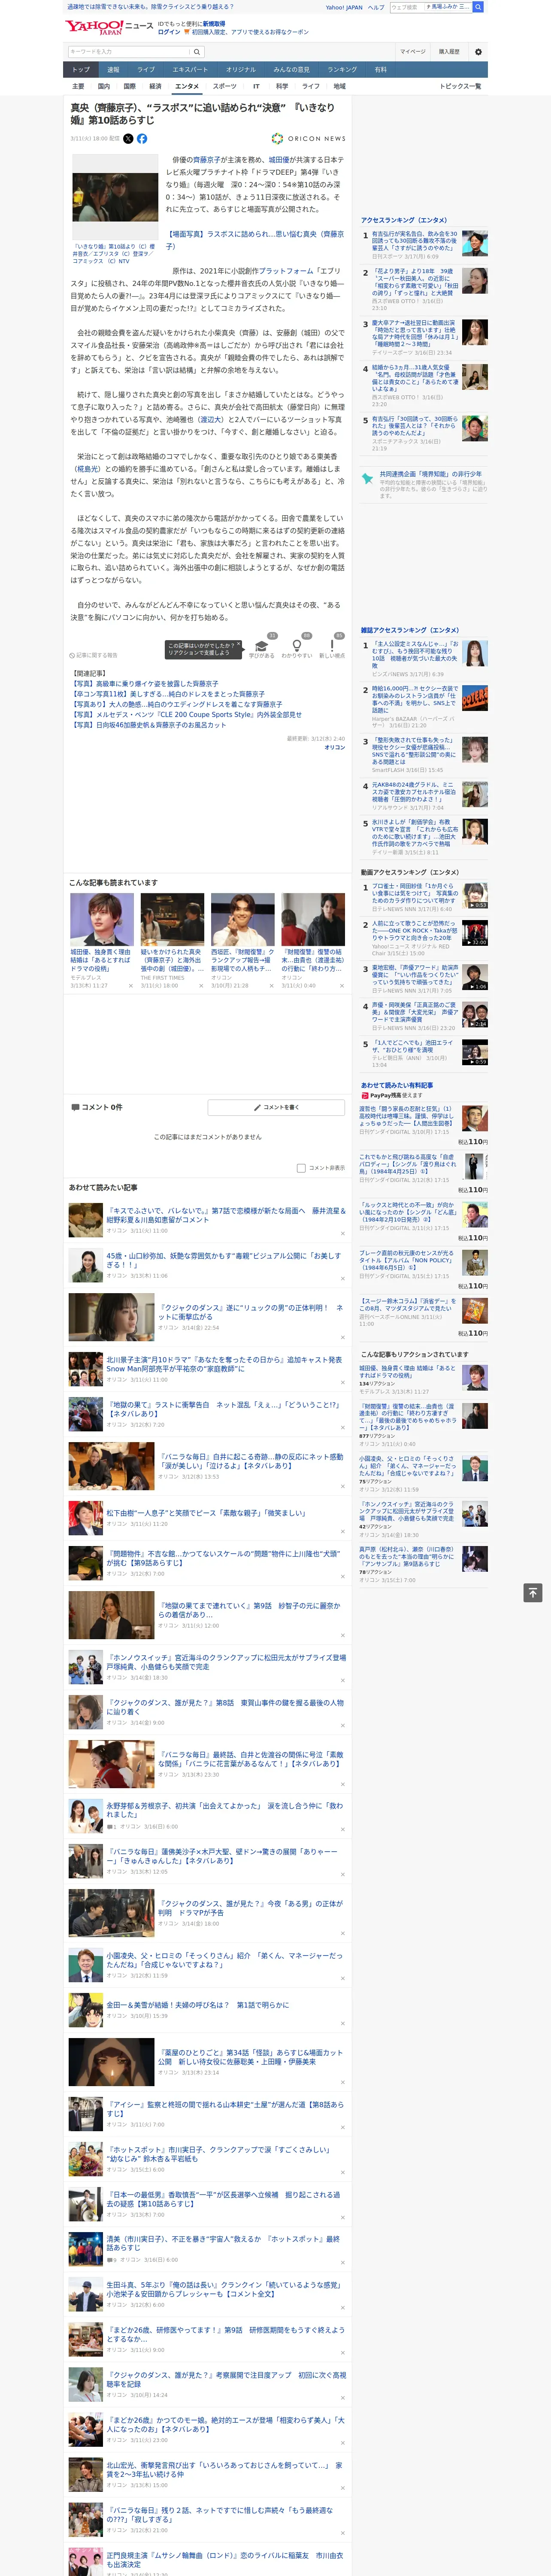Select the ランキング navigation tab
The width and height of the screenshot is (551, 2576).
[x=342, y=70]
